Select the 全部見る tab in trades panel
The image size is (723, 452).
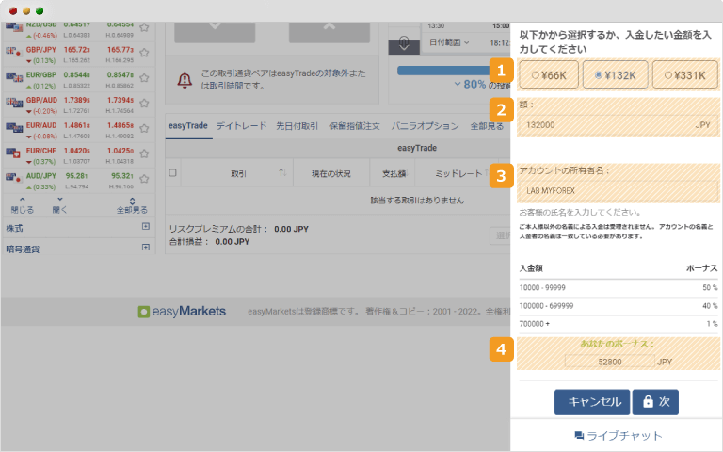click(x=487, y=126)
